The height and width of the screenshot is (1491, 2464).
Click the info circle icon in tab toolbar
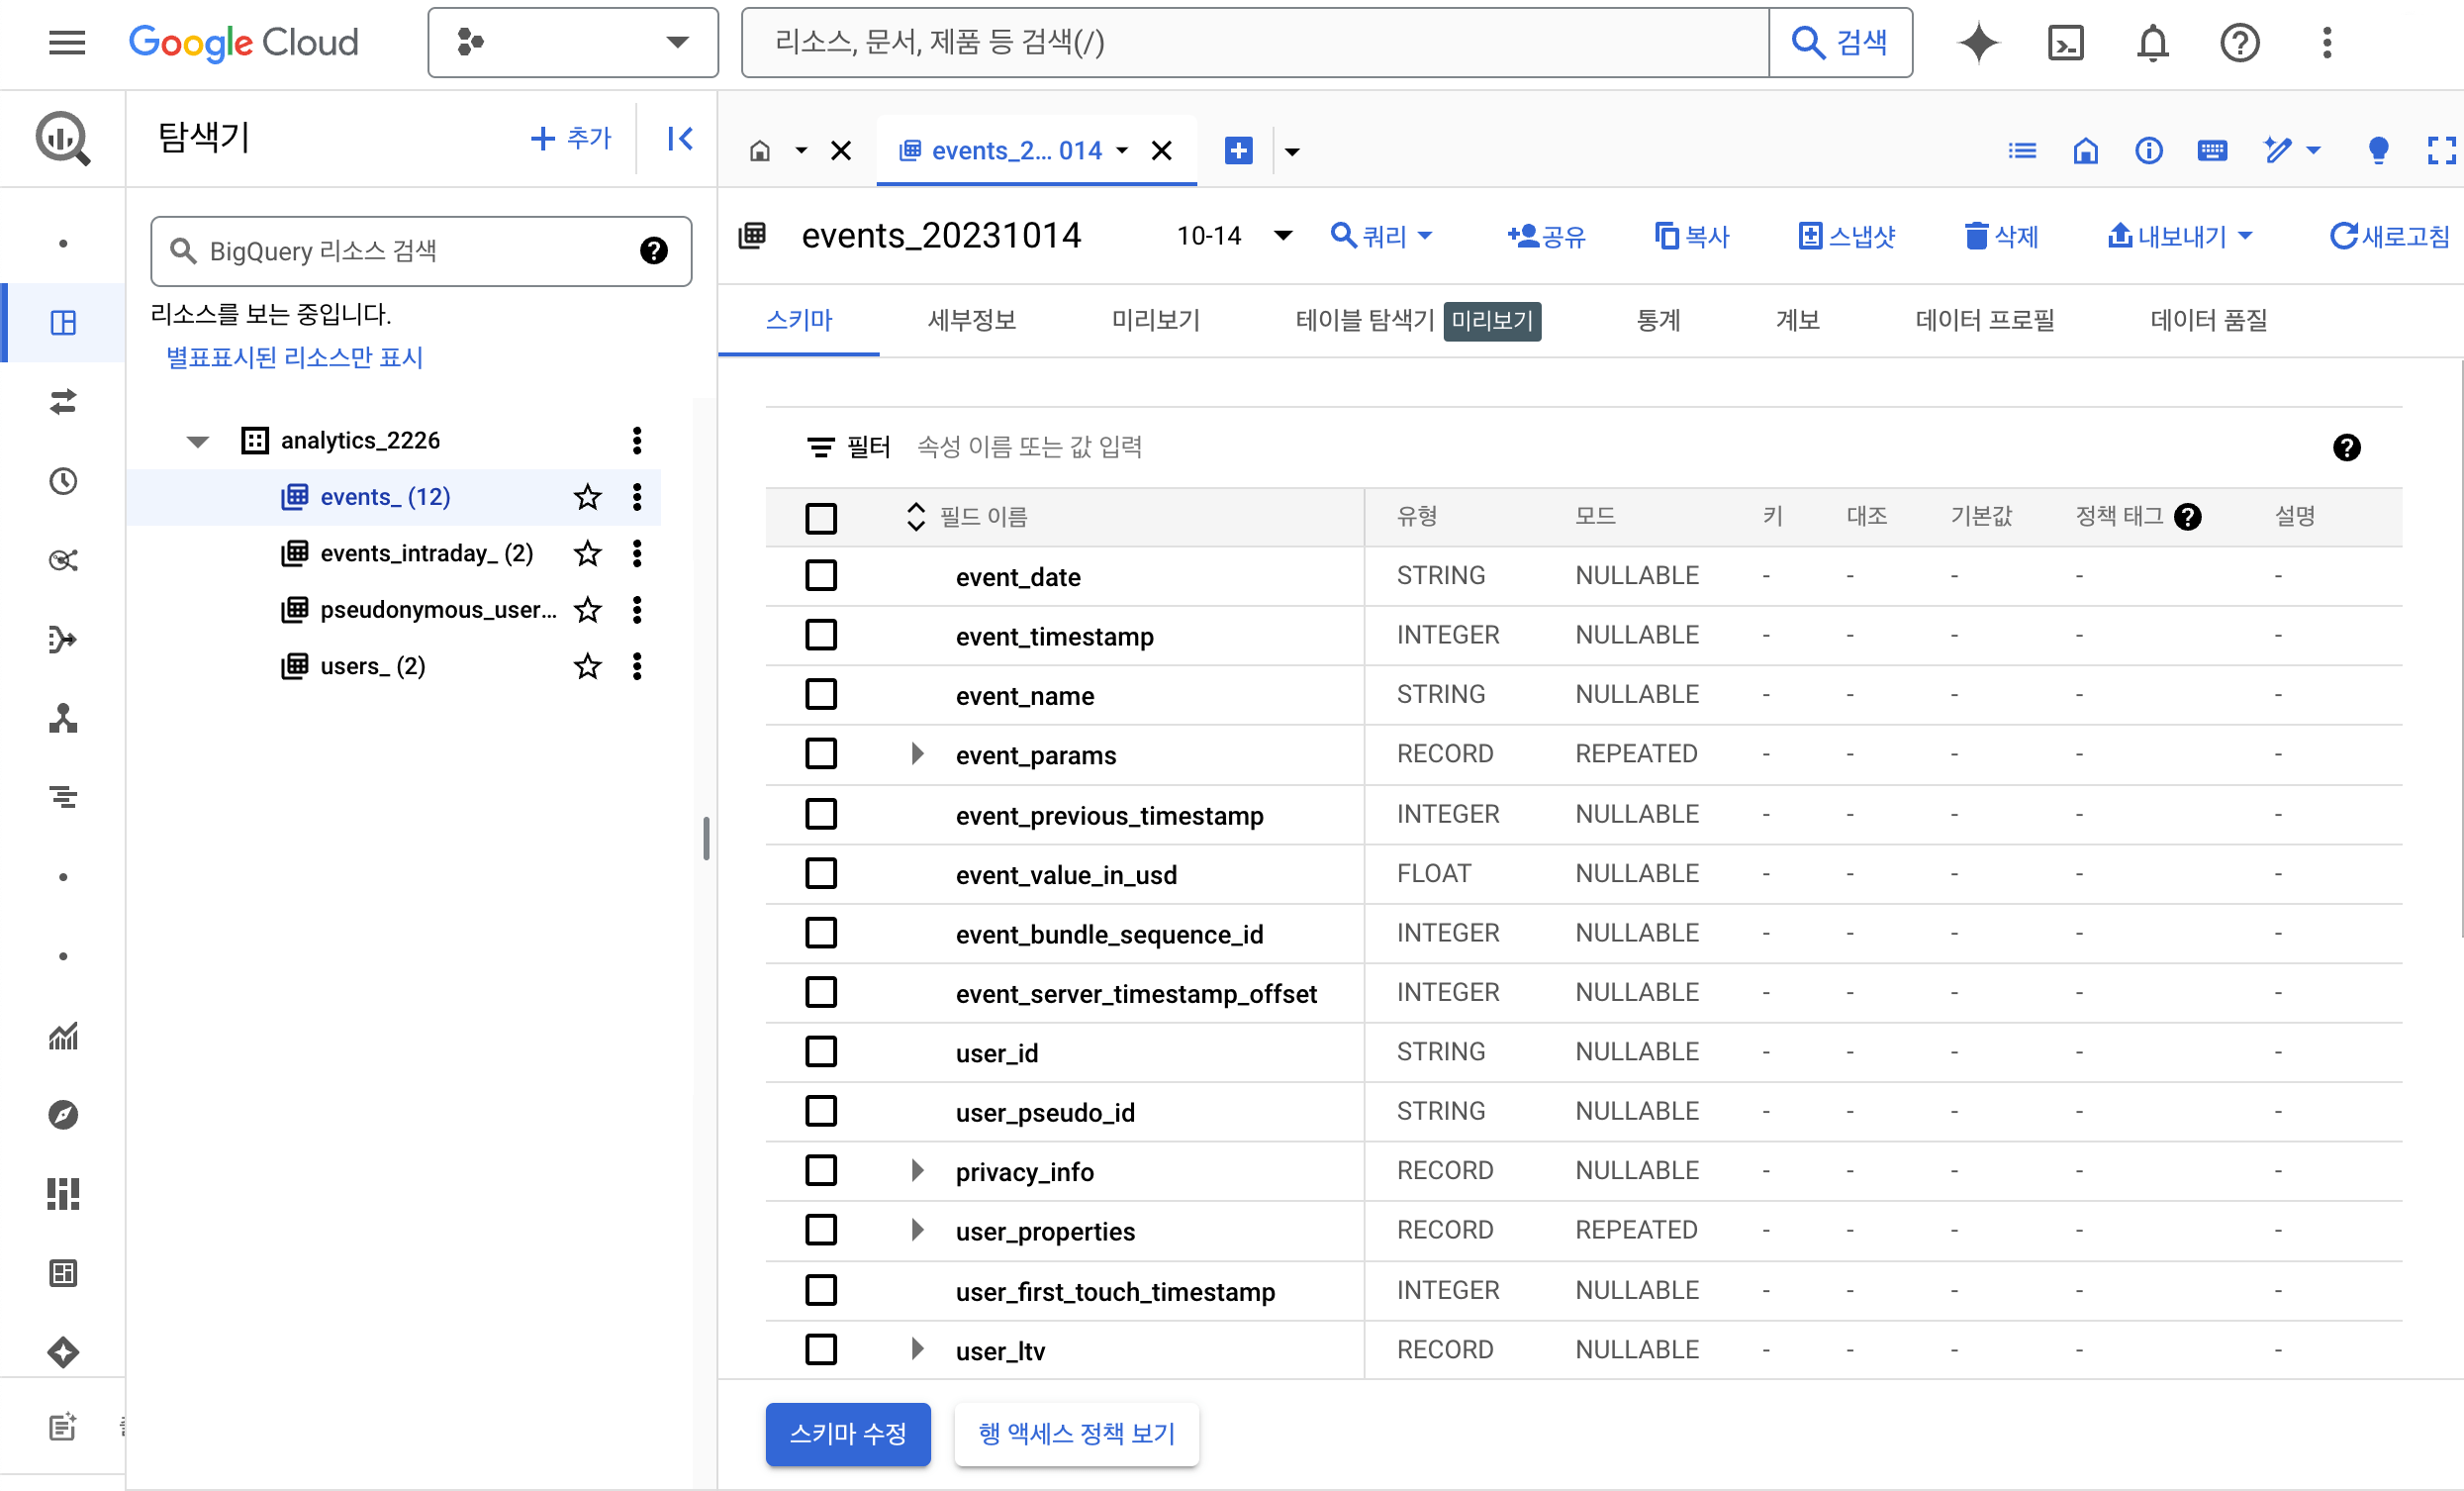(x=2148, y=151)
